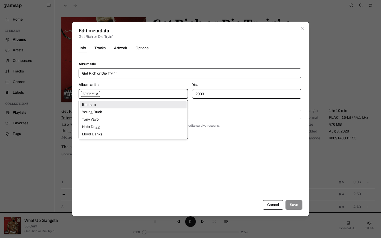
Task: Switch to the Info tab
Action: (x=83, y=48)
